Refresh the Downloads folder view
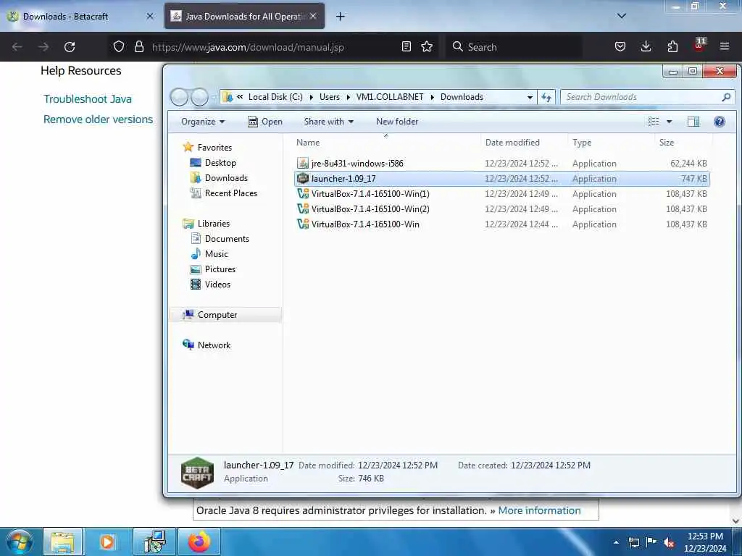 [546, 98]
